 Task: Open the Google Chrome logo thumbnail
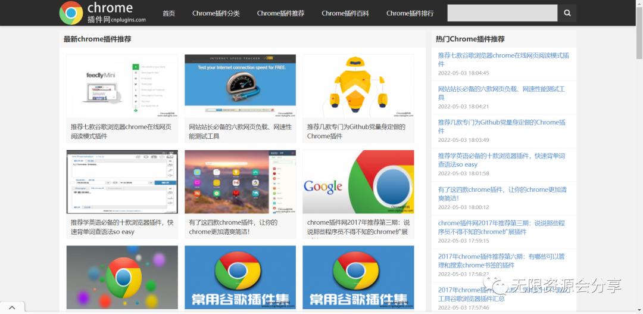(x=358, y=182)
